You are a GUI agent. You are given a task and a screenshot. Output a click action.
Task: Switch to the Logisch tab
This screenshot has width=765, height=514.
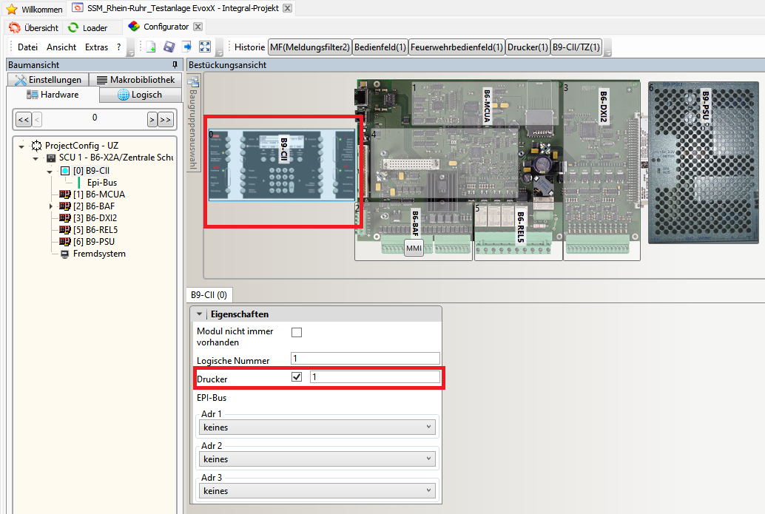coord(141,95)
